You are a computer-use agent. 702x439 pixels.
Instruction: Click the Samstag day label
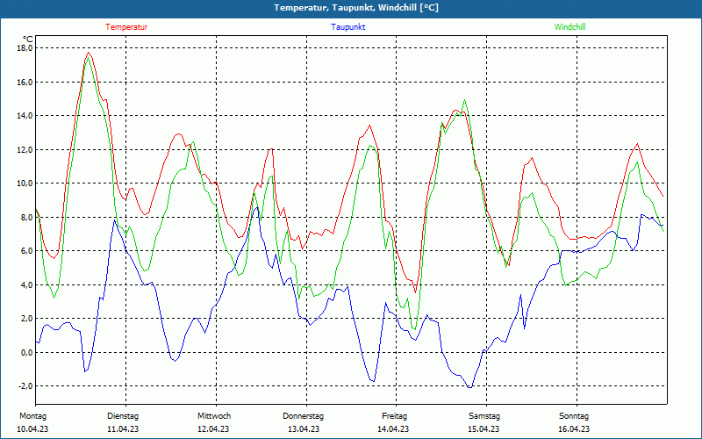click(484, 416)
